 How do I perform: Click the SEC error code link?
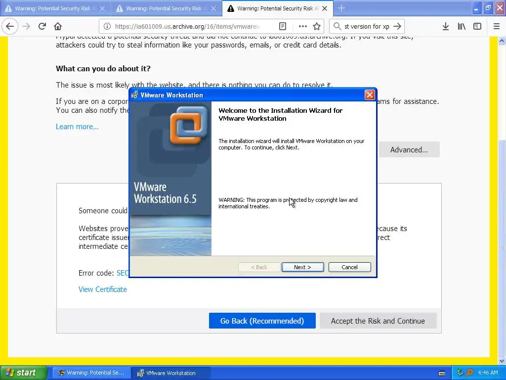click(123, 273)
